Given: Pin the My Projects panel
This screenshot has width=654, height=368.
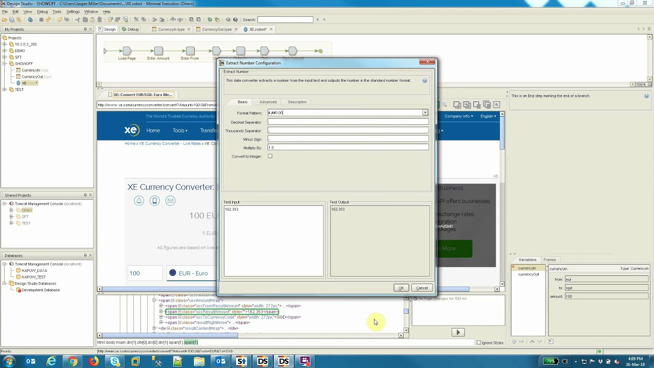Looking at the screenshot, I should point(85,29).
